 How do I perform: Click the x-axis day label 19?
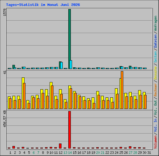point(93,153)
